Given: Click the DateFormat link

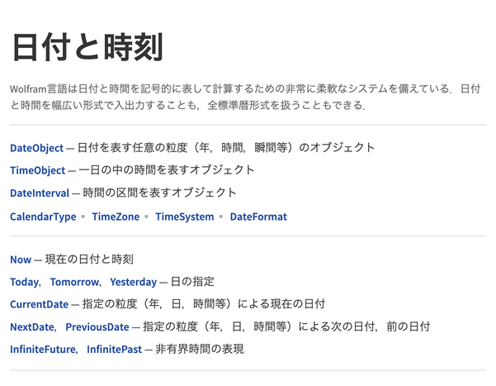Looking at the screenshot, I should pos(258,217).
